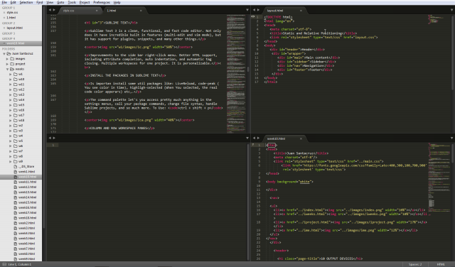Open the tab dropdown arrow of top-left pane
The width and height of the screenshot is (455, 267).
click(247, 10)
